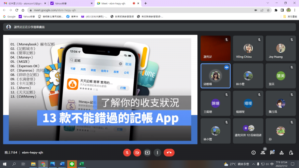The height and width of the screenshot is (168, 299).
Task: Open Google bookmark
Action: tap(9, 16)
